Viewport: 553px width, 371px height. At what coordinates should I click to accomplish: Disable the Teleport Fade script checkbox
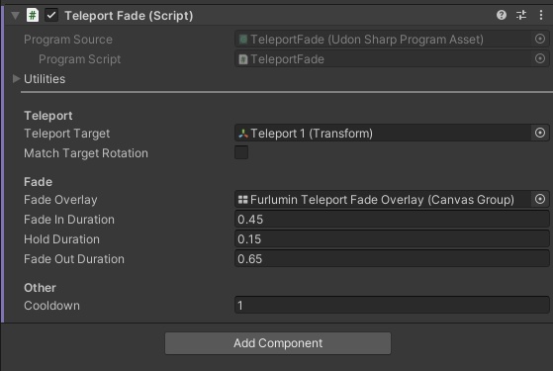(51, 15)
